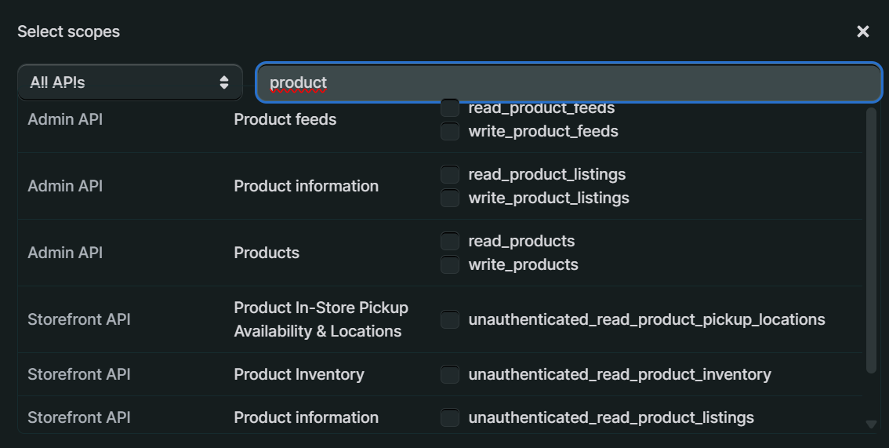The height and width of the screenshot is (448, 889).
Task: Click the Product feeds row title
Action: pos(285,120)
